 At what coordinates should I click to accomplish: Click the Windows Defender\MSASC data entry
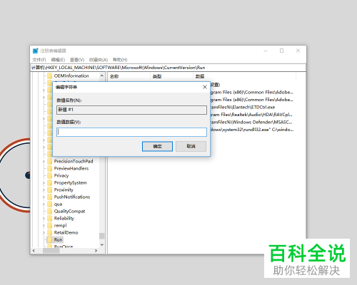[251, 122]
